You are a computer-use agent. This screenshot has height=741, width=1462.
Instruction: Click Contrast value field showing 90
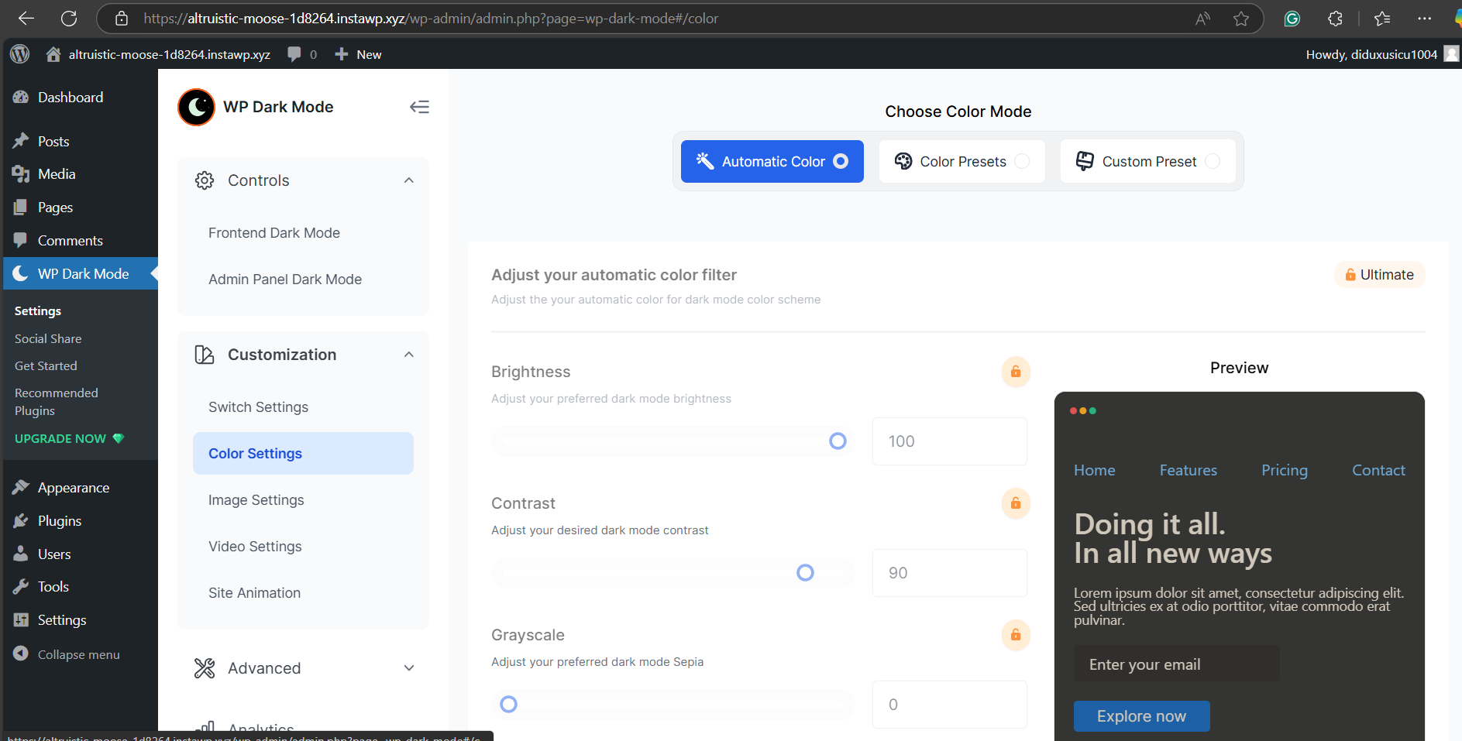tap(950, 573)
